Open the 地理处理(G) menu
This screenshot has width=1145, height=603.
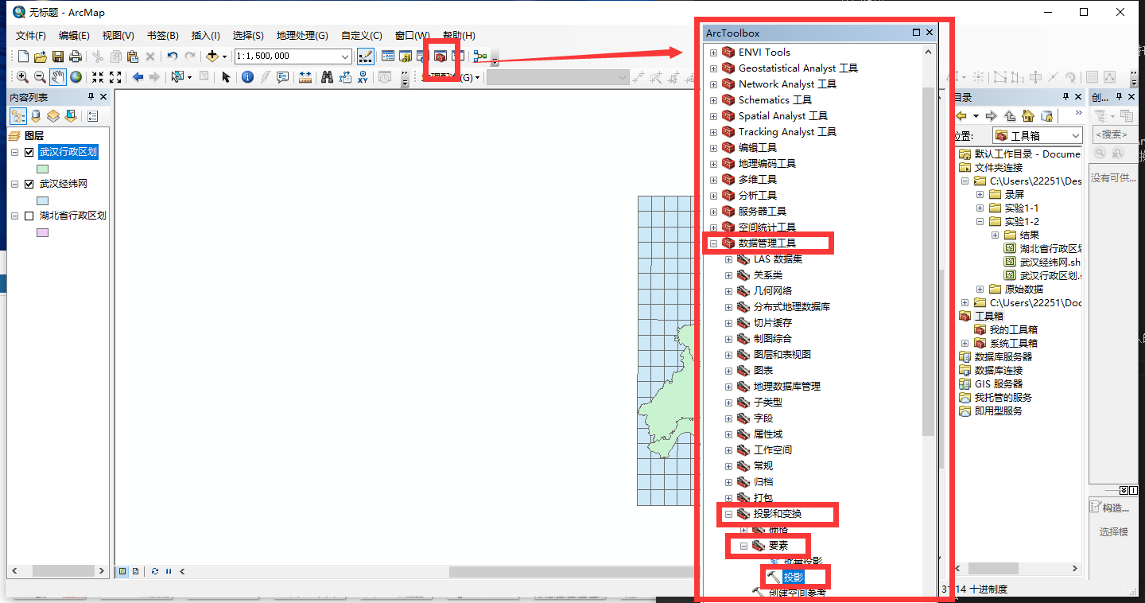point(301,36)
